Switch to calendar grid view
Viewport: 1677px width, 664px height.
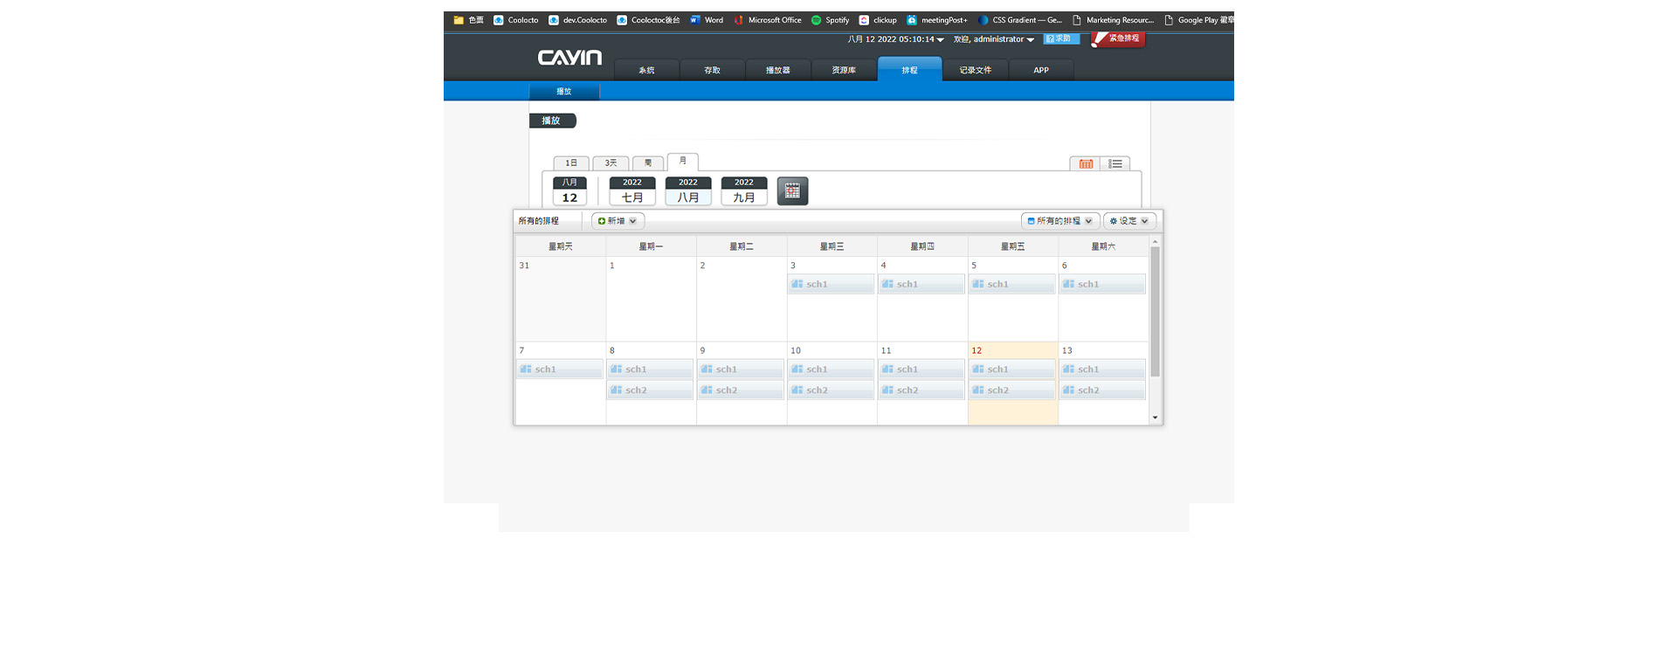(1086, 163)
